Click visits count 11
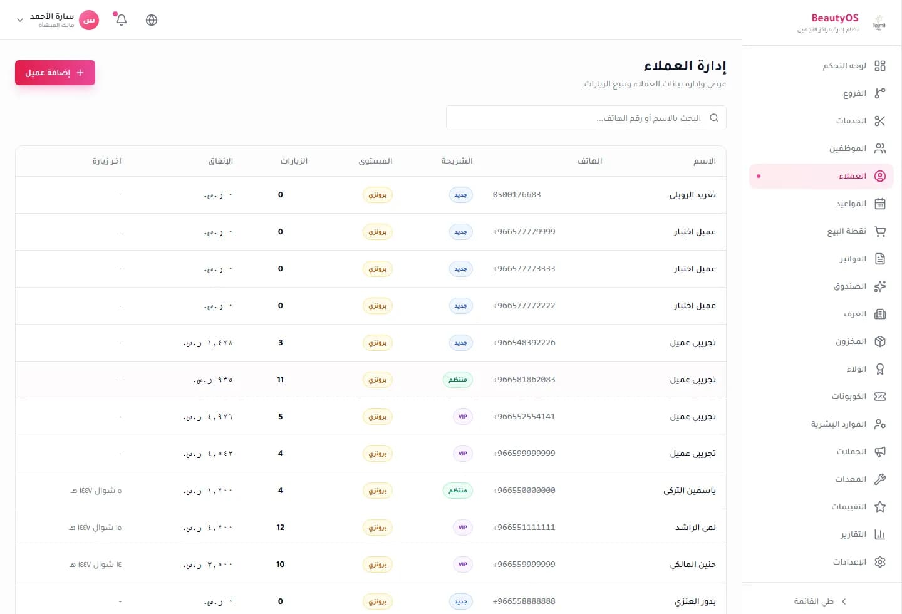Viewport: 902px width, 614px height. [280, 380]
